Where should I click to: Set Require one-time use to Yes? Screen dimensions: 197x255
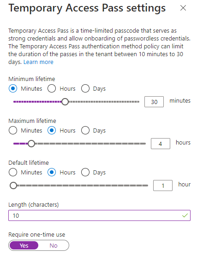point(24,245)
